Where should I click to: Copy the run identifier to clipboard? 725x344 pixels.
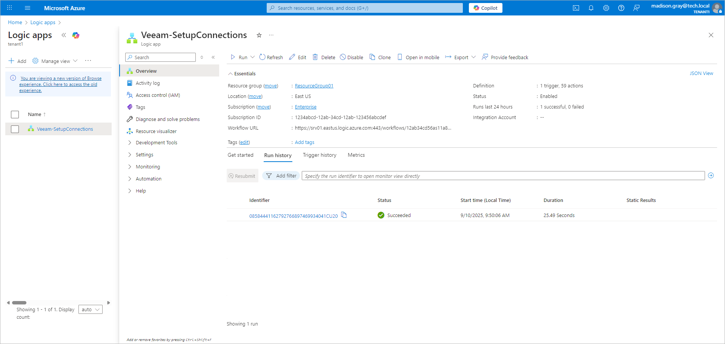pyautogui.click(x=344, y=215)
